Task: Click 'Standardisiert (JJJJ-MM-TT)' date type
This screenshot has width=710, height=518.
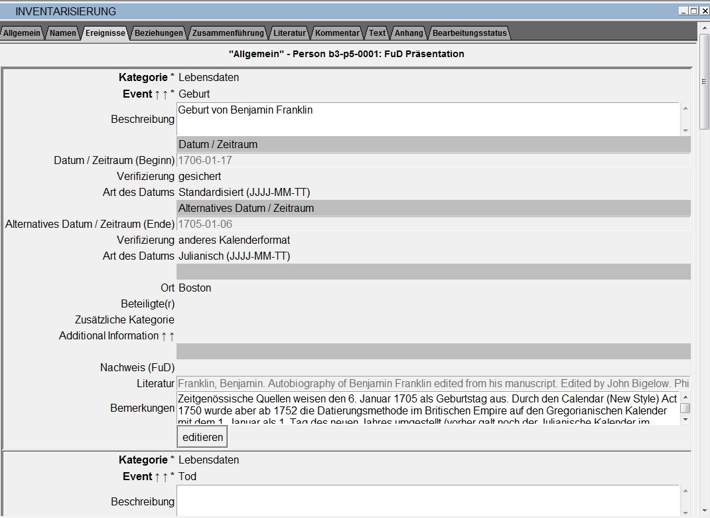Action: 244,193
